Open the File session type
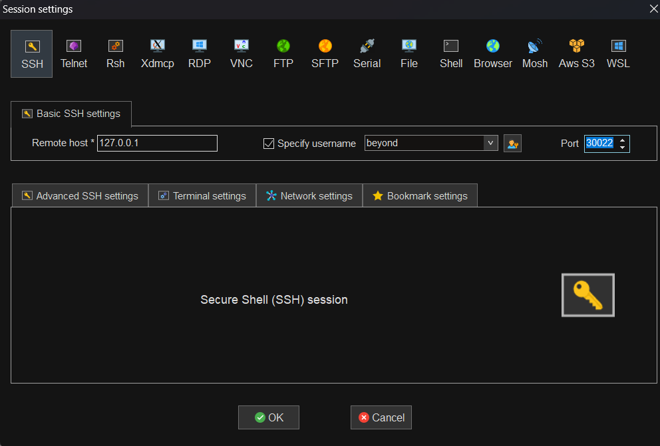Screen dimensions: 660x446 [x=409, y=54]
